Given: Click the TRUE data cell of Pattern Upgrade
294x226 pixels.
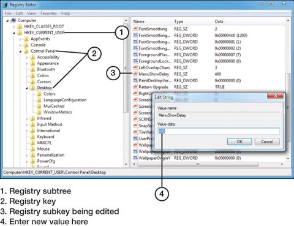Looking at the screenshot, I should tap(220, 87).
